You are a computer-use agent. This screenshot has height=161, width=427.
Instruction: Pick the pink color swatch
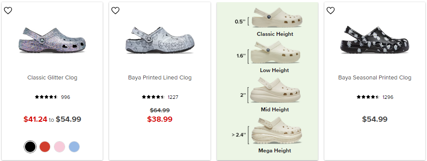(x=60, y=147)
